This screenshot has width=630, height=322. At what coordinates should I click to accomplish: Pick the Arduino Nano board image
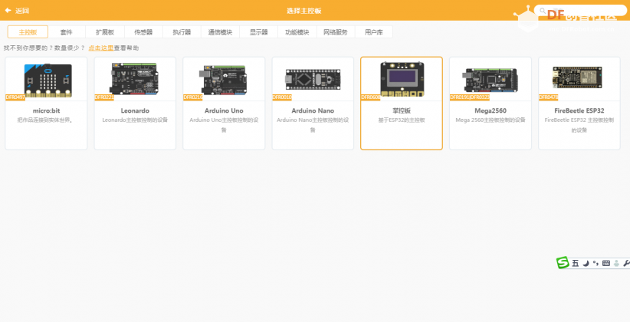313,79
